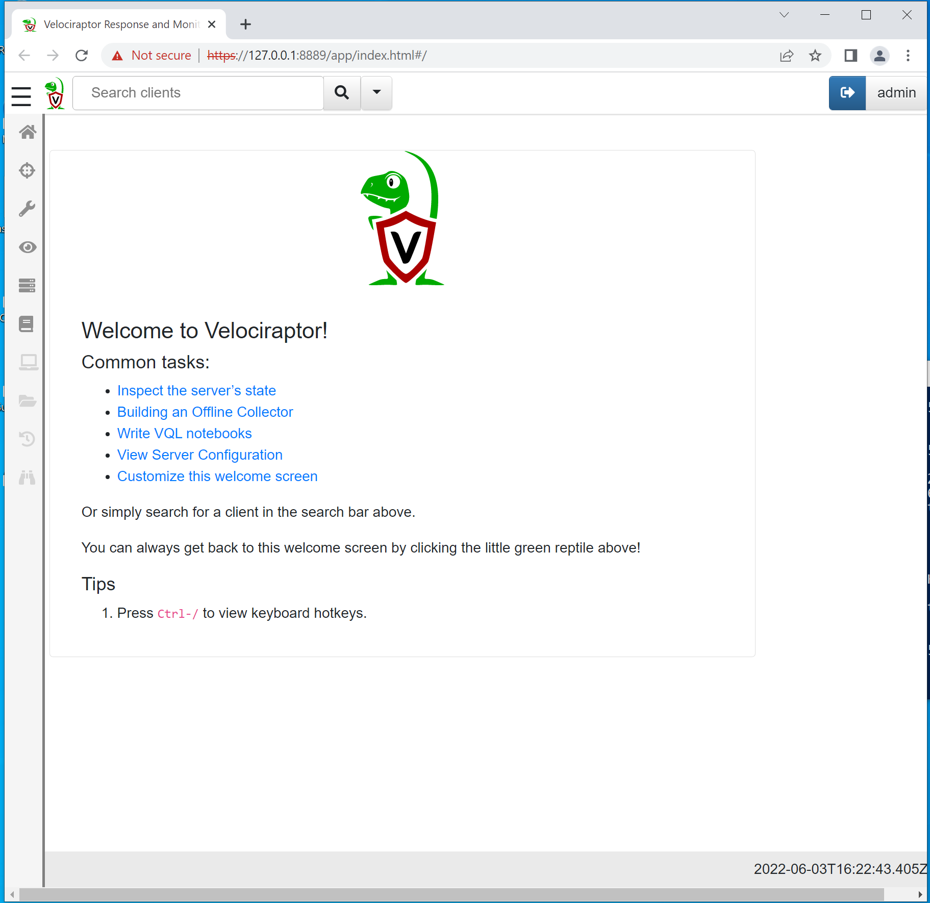
Task: Open the Chrome profile avatar
Action: tap(879, 55)
